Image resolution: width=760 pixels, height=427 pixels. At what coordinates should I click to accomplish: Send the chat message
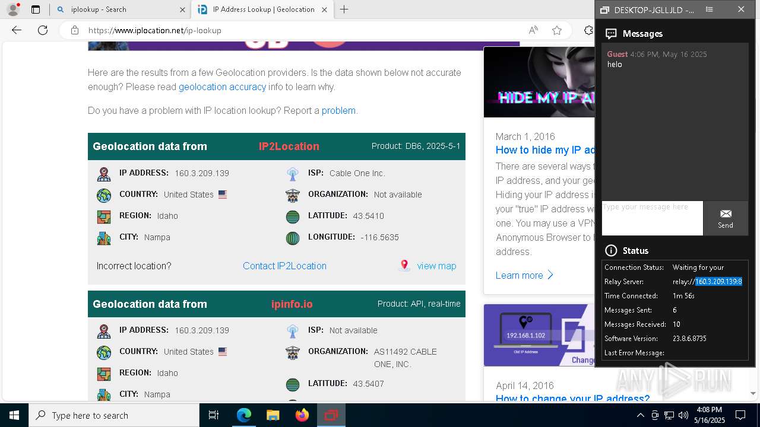tap(726, 218)
